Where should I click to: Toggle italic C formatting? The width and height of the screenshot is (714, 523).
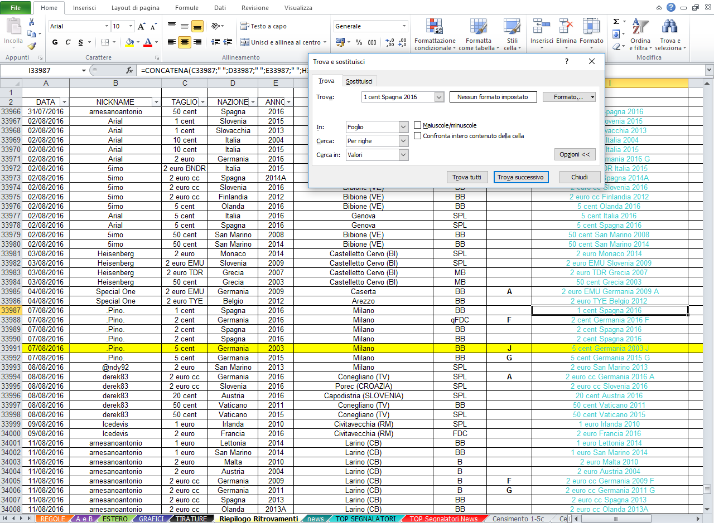point(68,42)
